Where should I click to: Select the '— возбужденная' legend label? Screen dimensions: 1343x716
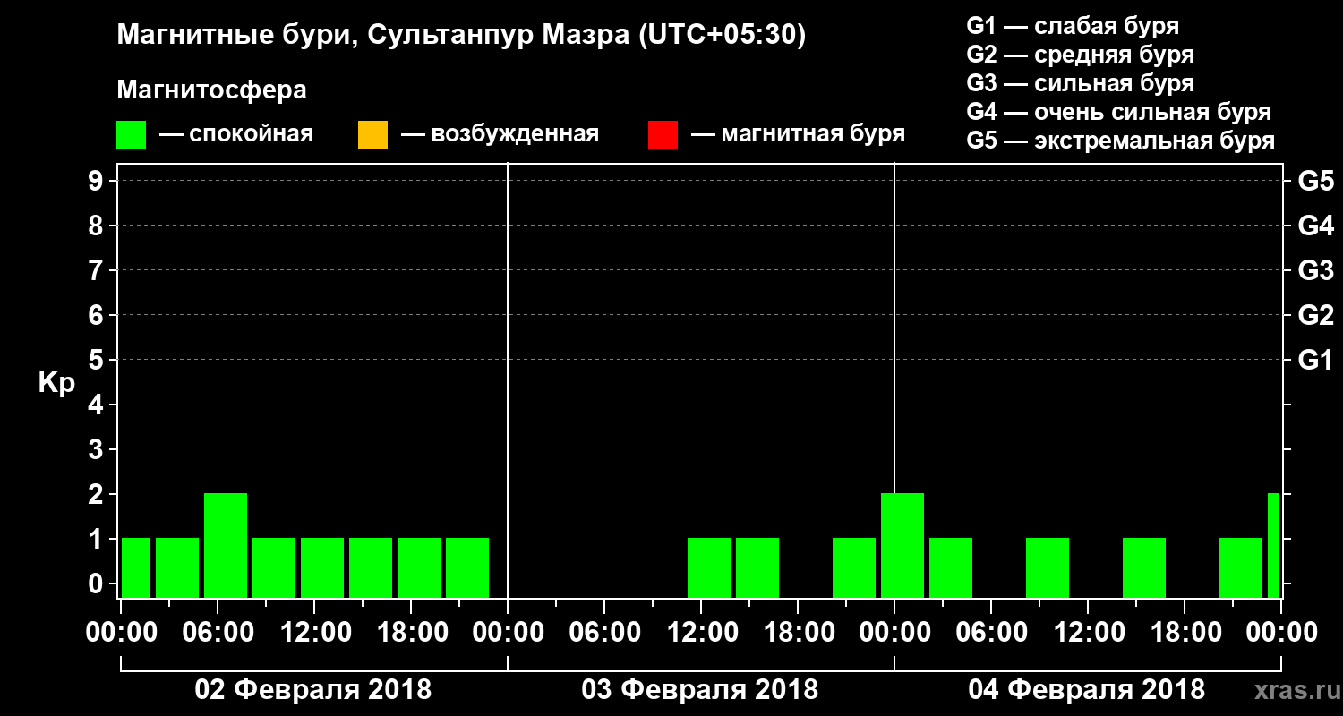[500, 134]
